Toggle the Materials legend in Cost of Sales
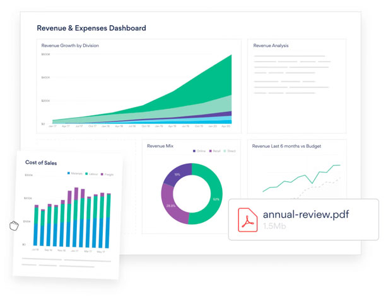The image size is (386, 297). coord(75,174)
